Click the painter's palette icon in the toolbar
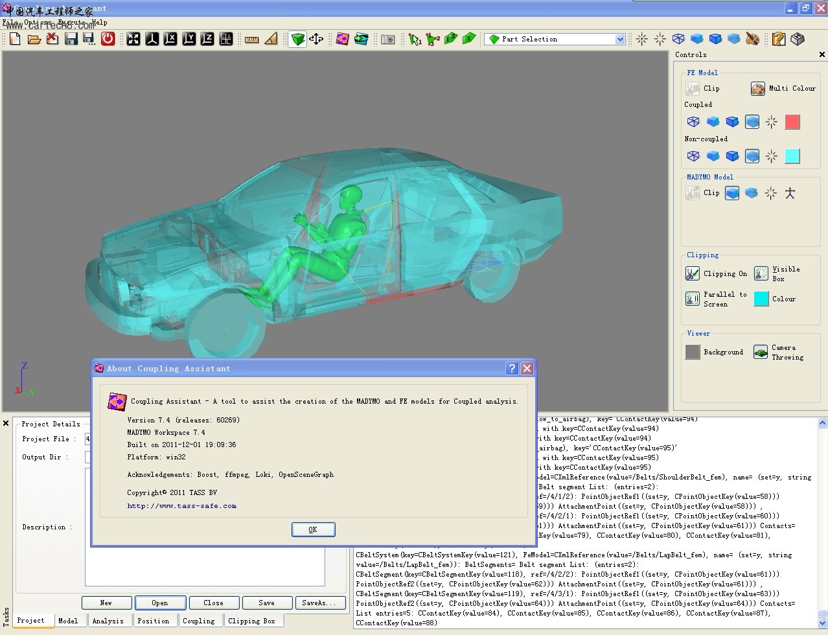Image resolution: width=828 pixels, height=635 pixels. click(x=752, y=39)
